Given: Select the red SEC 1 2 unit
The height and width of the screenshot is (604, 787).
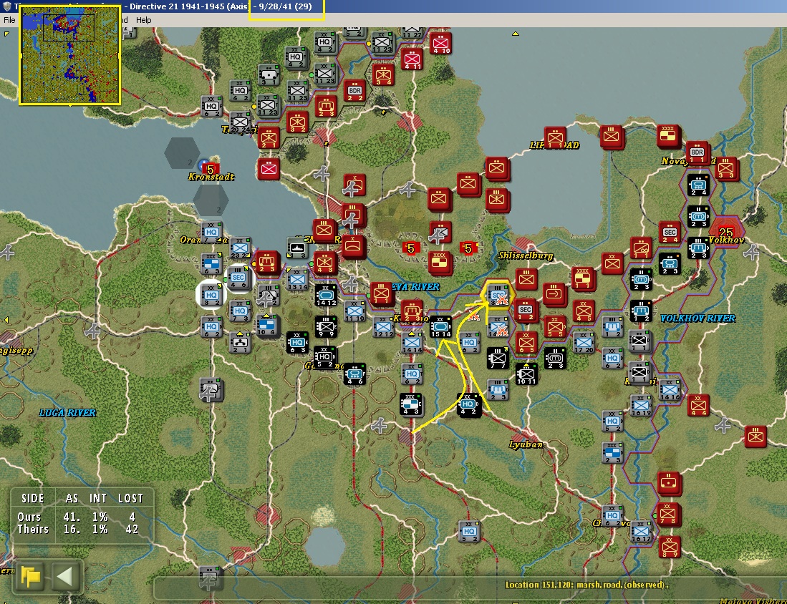Looking at the screenshot, I should (526, 310).
